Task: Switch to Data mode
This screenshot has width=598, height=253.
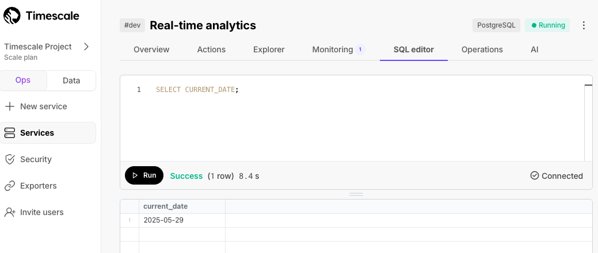Action: pyautogui.click(x=71, y=80)
